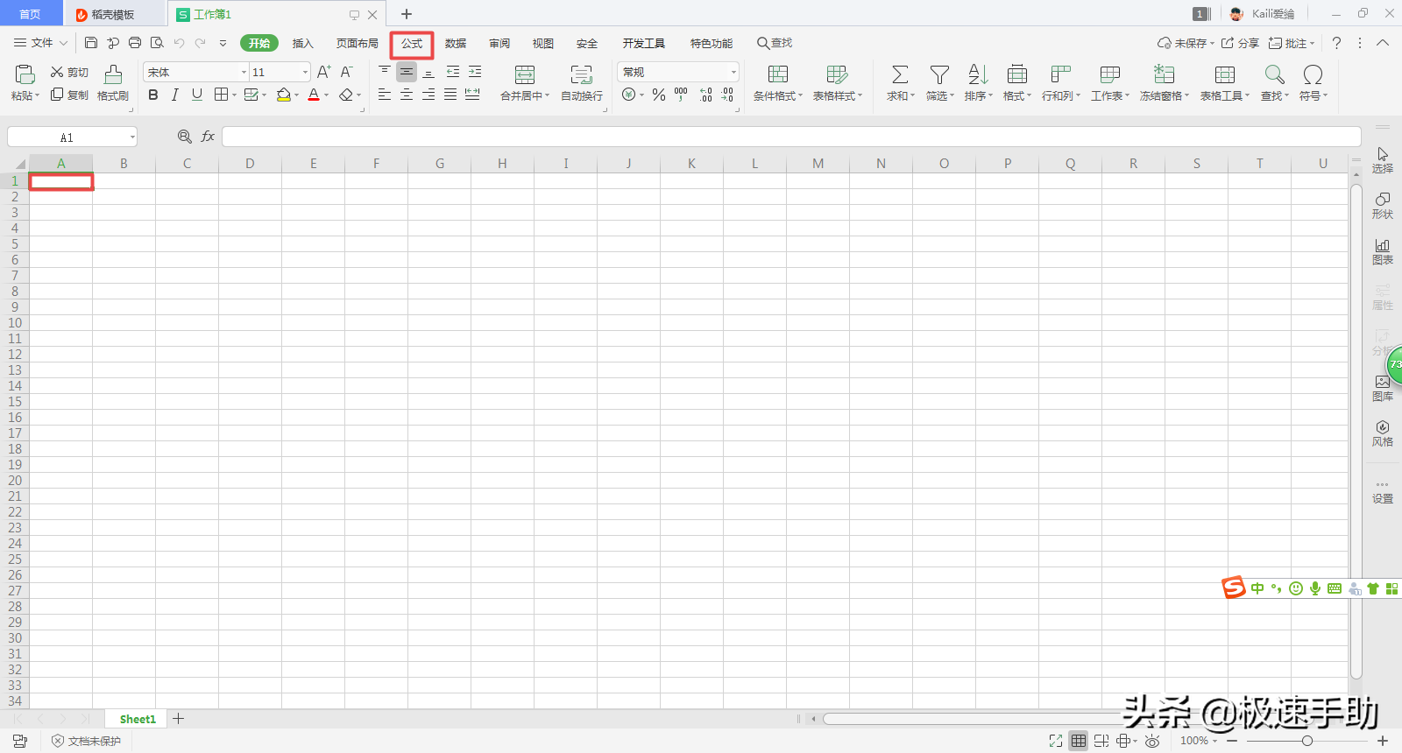Click the Share (分享) button
The width and height of the screenshot is (1402, 753).
[1240, 42]
